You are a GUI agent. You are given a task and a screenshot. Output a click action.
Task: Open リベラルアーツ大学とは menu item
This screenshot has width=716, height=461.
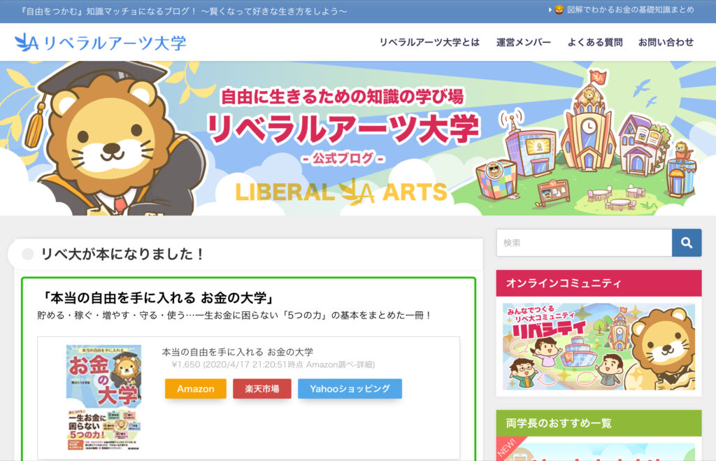tap(429, 43)
